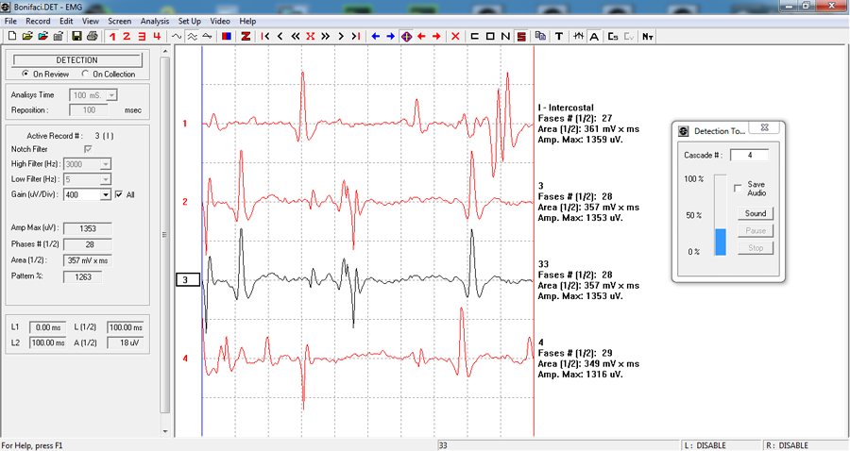Click the Sound button
This screenshot has width=850, height=451.
[756, 213]
